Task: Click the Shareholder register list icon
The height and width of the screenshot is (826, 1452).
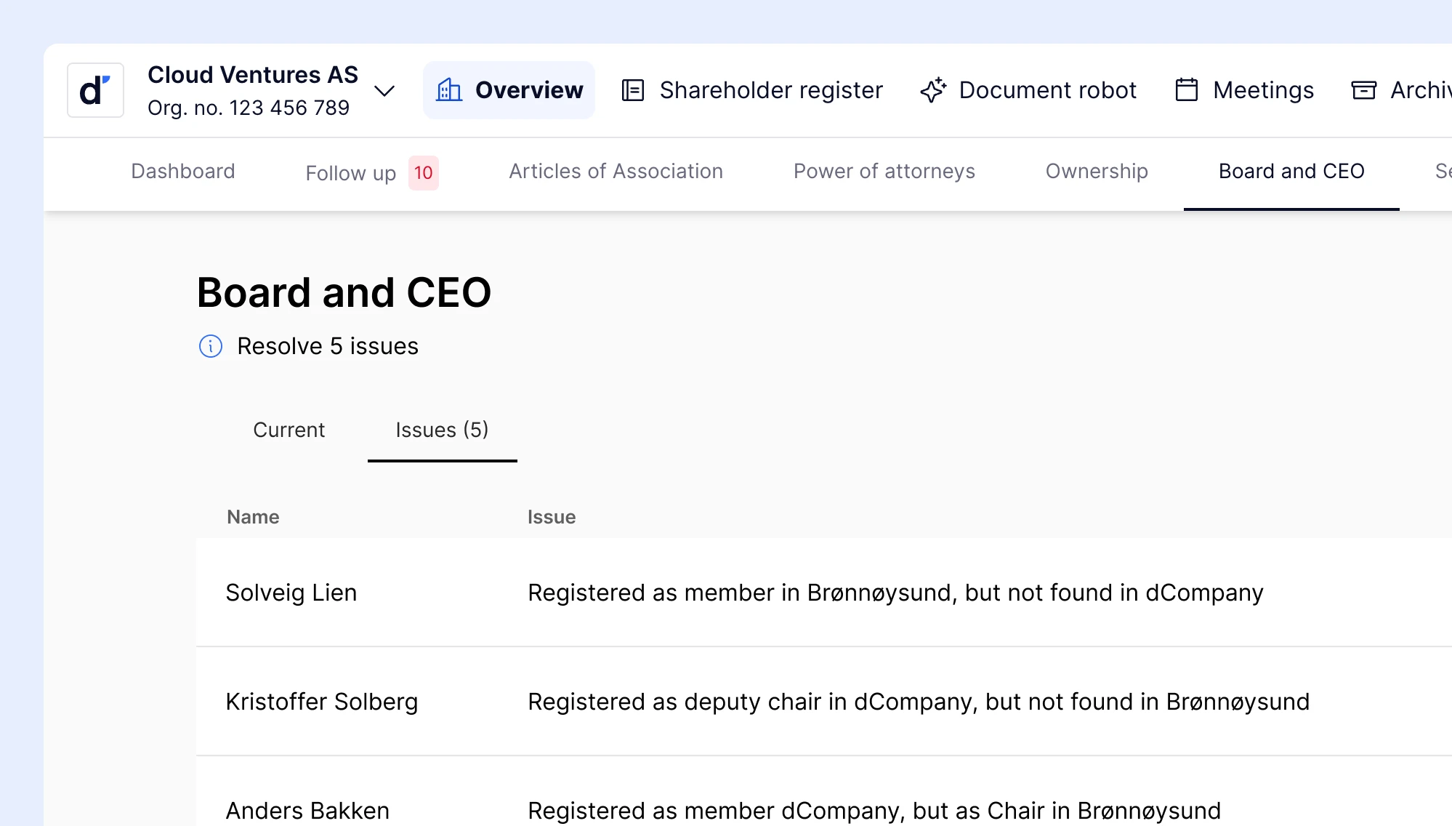Action: [x=633, y=90]
